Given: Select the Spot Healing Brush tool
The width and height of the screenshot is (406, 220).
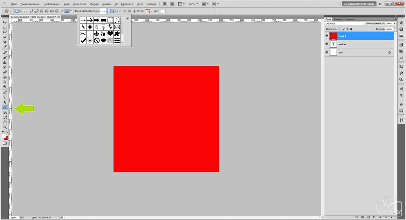Looking at the screenshot, I should (5, 53).
